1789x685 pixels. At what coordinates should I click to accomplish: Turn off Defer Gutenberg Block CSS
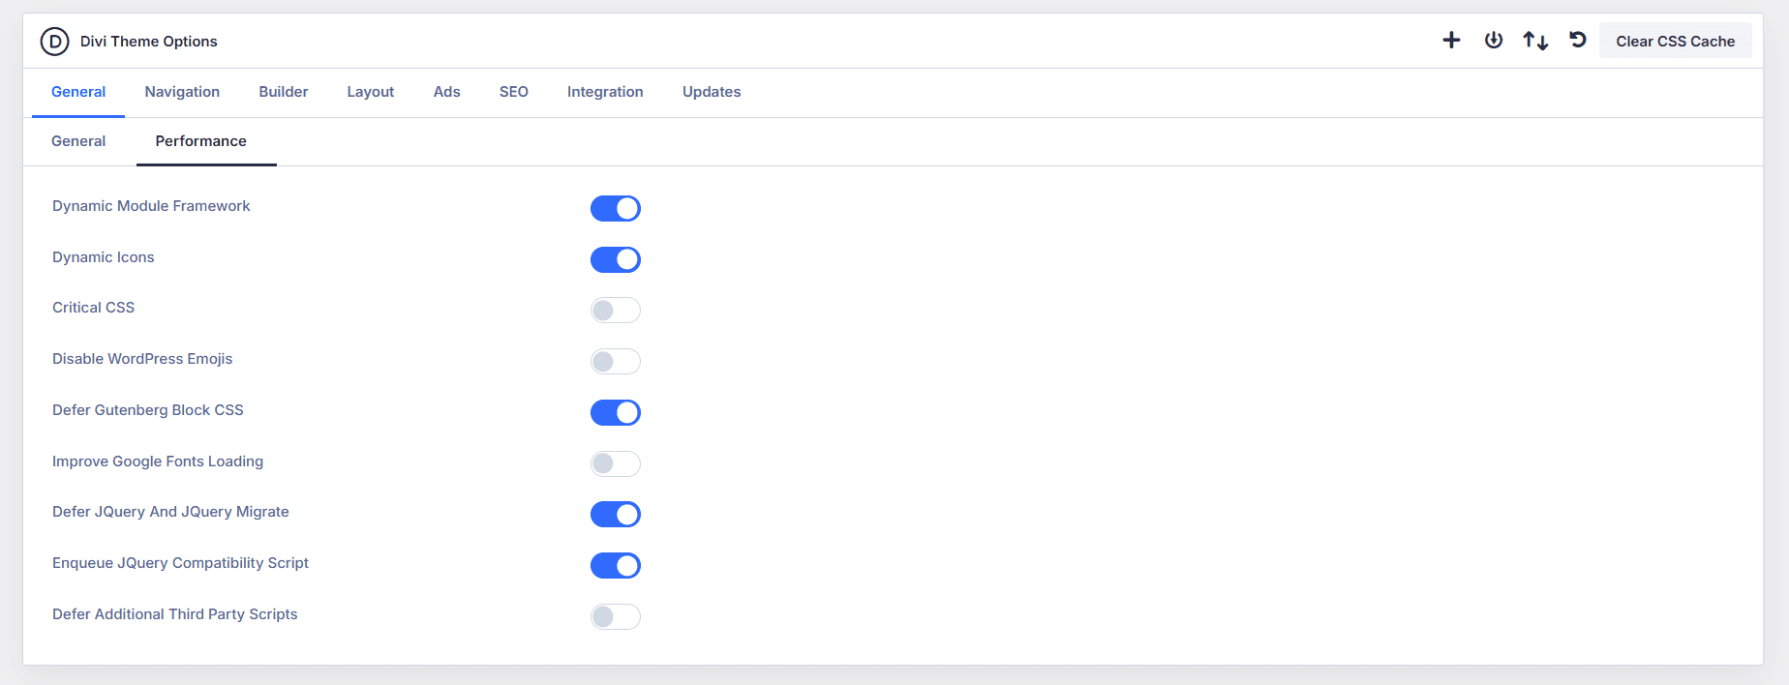click(616, 412)
